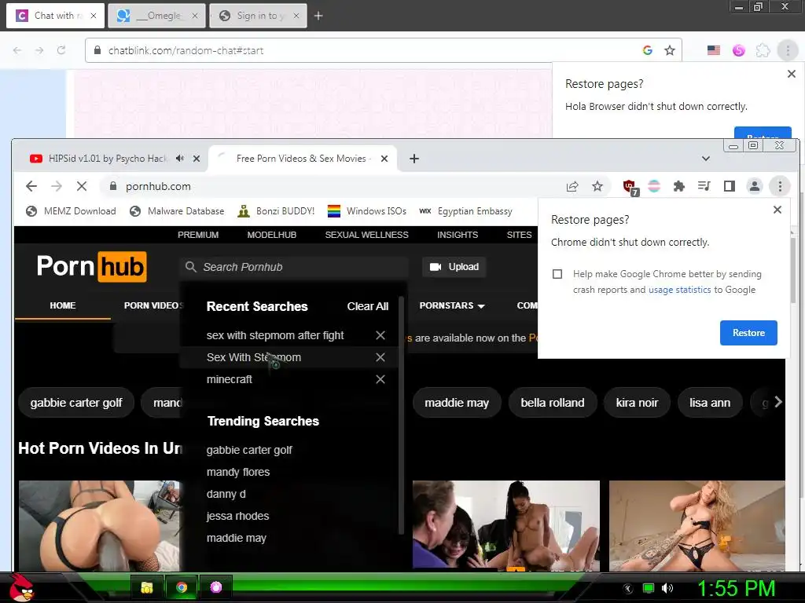Toggle the Chrome side panel
This screenshot has height=603, width=805.
[x=729, y=186]
